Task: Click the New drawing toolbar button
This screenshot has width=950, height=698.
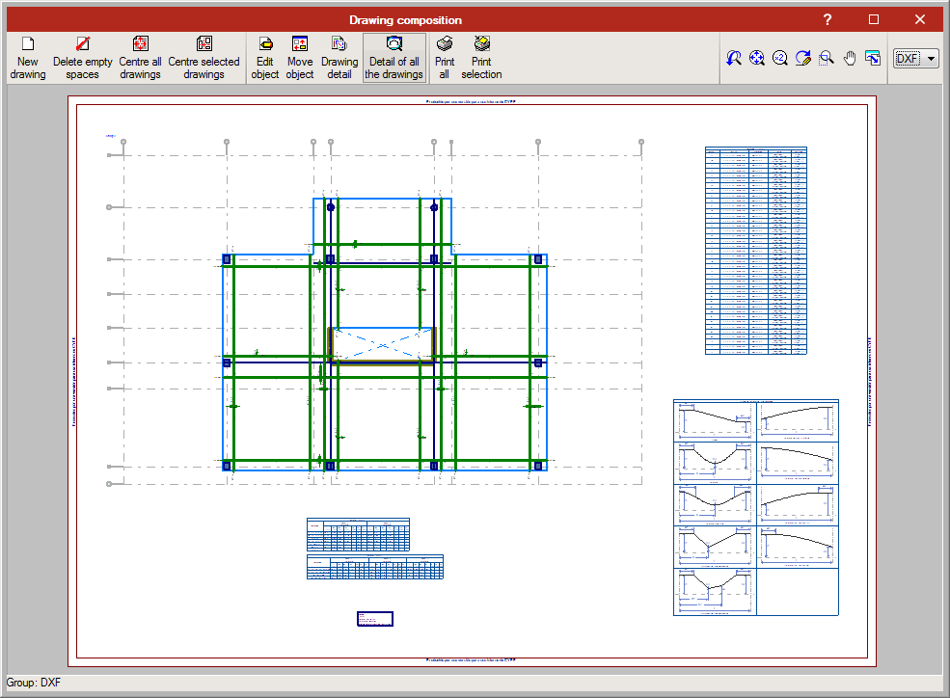Action: coord(28,58)
